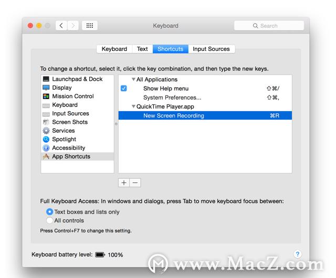Select the App Shortcuts category label
This screenshot has width=336, height=278.
coord(71,156)
